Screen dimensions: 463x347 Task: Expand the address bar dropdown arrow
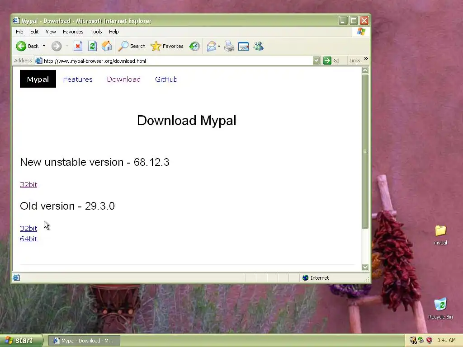coord(316,61)
